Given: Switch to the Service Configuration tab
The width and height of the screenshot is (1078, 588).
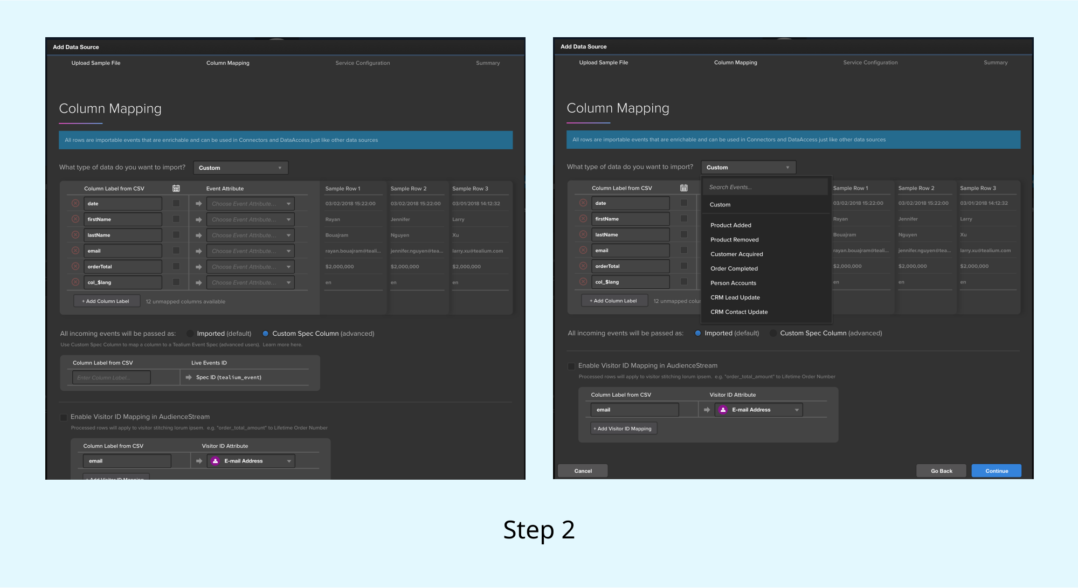Looking at the screenshot, I should (x=362, y=63).
